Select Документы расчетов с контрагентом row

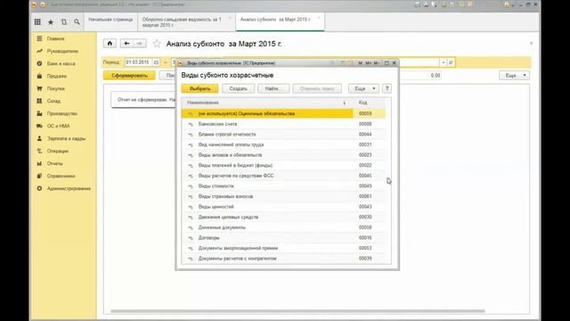tap(283, 259)
